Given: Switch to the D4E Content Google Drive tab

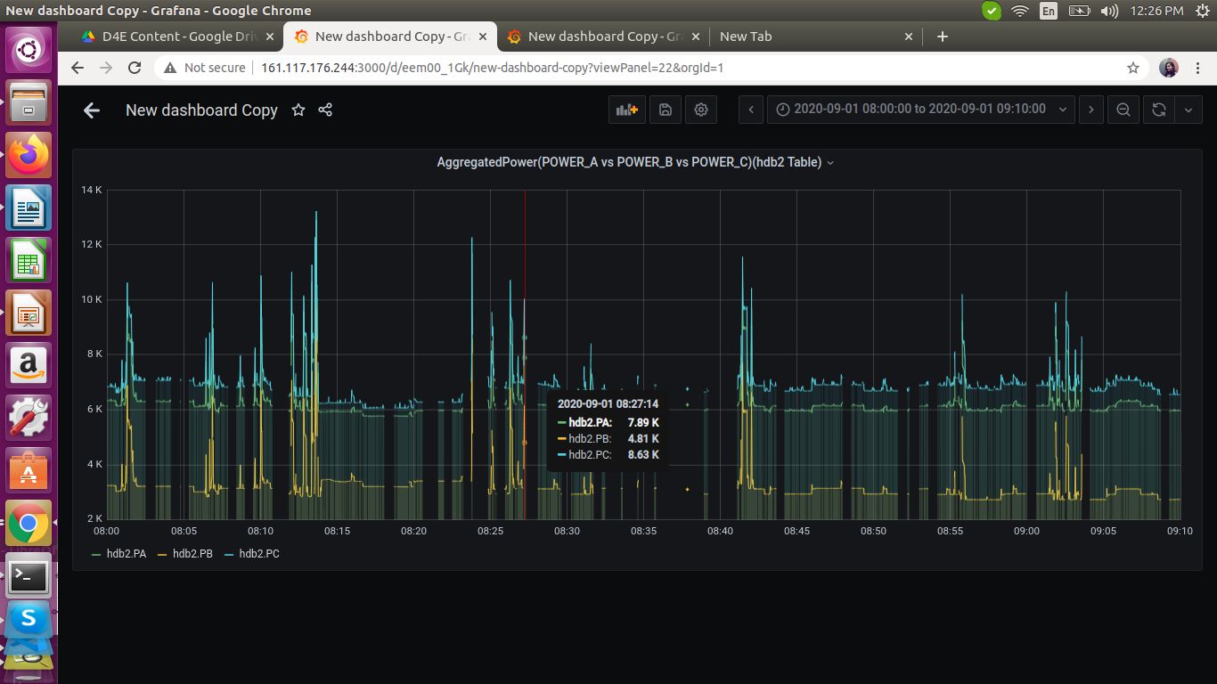Looking at the screenshot, I should pyautogui.click(x=176, y=37).
